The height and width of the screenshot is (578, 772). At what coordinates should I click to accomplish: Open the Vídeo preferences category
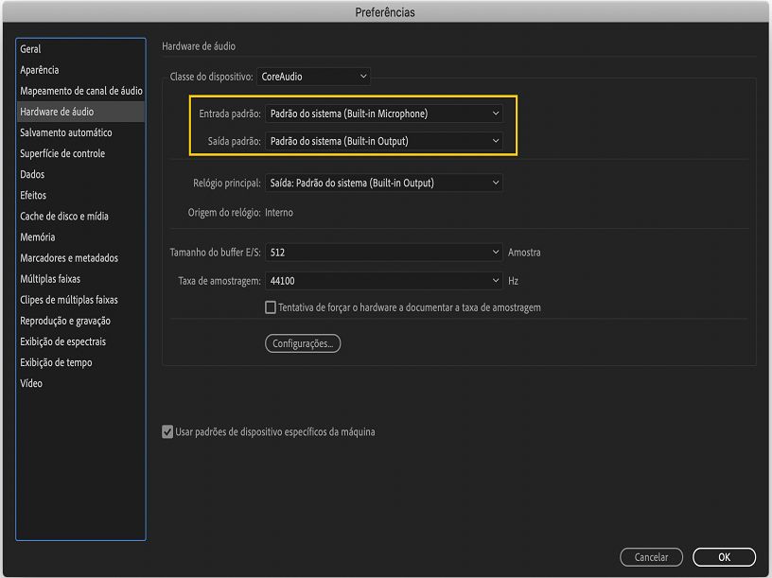(x=31, y=383)
